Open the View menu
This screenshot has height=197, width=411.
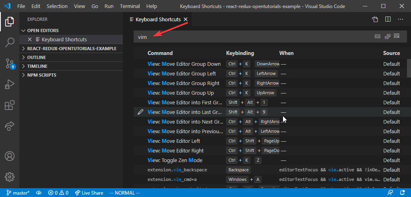[x=80, y=6]
